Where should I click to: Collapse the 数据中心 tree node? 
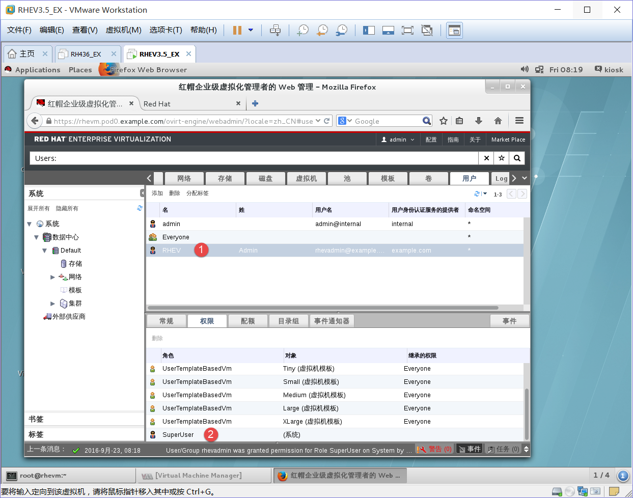37,237
